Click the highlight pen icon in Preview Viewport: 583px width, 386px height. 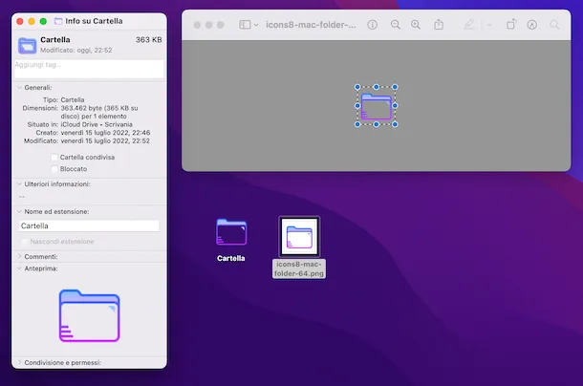pos(469,25)
